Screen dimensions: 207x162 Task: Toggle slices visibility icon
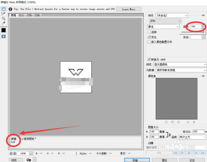tap(3, 36)
